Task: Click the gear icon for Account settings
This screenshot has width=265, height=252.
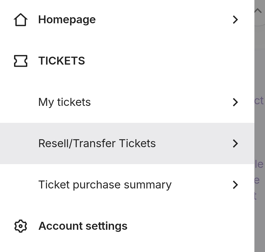Action: (x=20, y=226)
